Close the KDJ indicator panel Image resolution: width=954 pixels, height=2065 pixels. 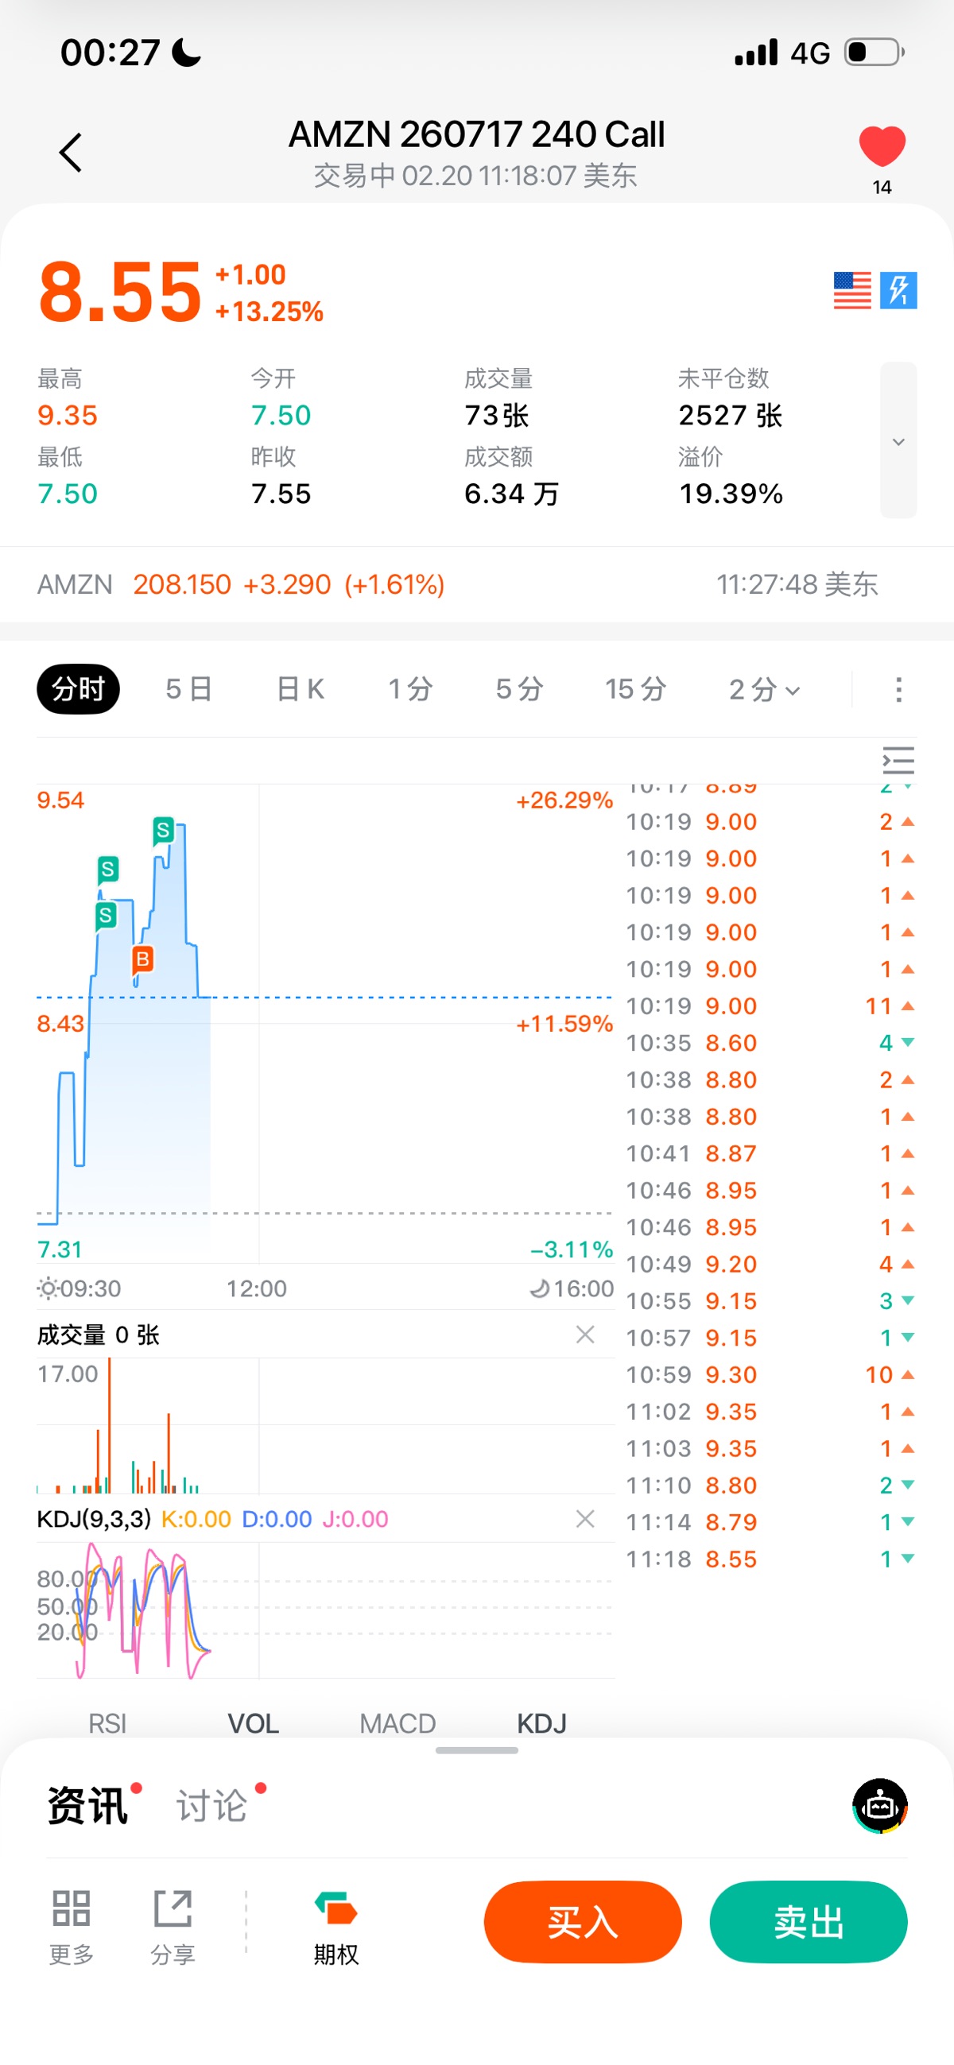click(x=585, y=1518)
